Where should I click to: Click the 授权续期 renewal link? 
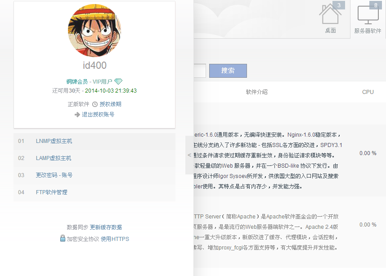pos(111,104)
